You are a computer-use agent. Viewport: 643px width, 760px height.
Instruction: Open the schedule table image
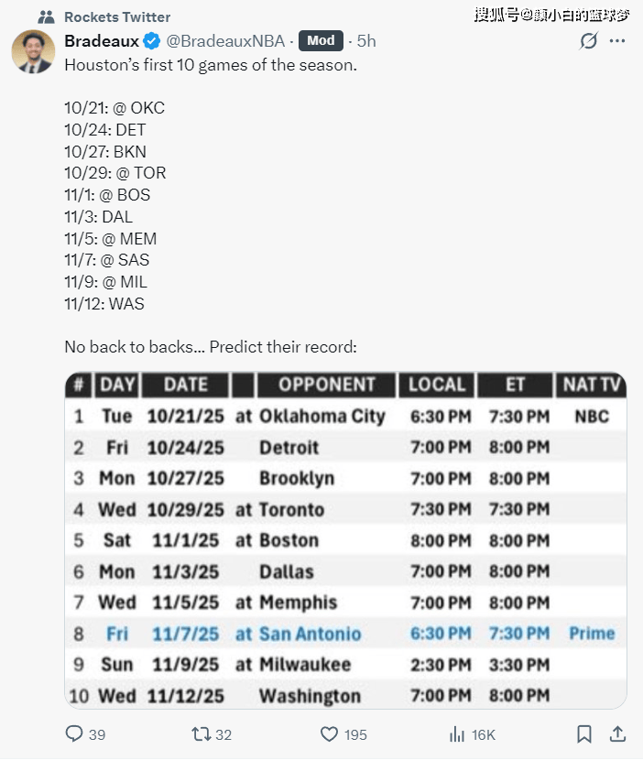[x=345, y=540]
